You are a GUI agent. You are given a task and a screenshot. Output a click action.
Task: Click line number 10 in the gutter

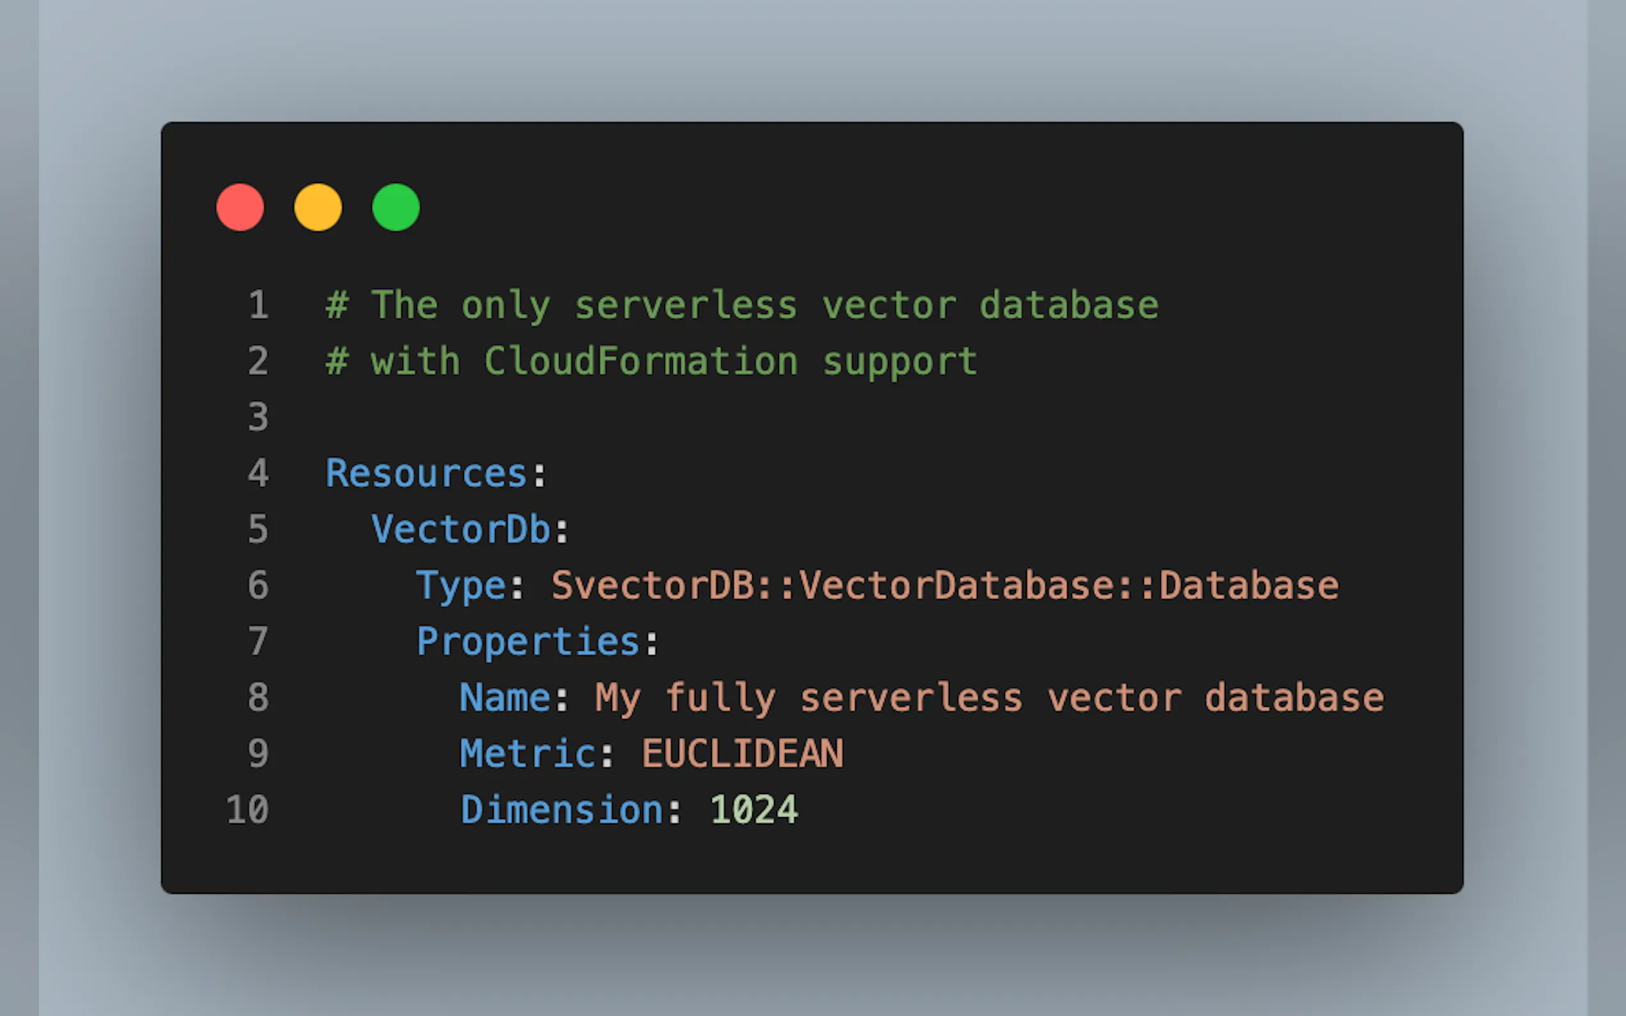(x=248, y=809)
